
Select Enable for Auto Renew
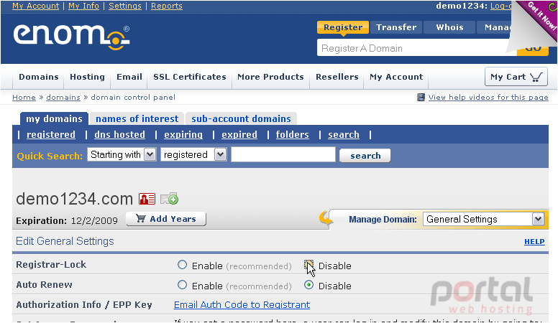coord(182,285)
